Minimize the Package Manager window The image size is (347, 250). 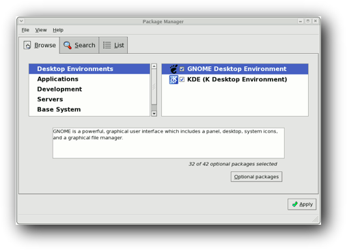click(x=301, y=21)
